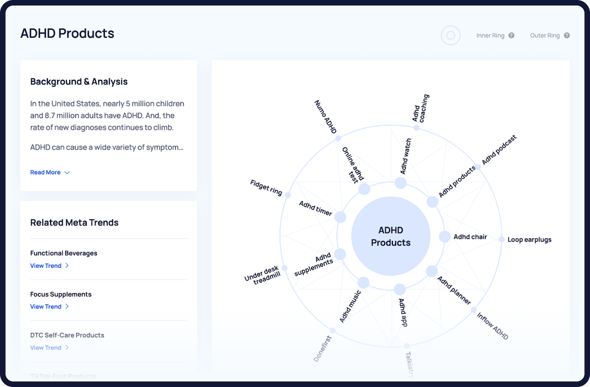Click the chevron beside Functional Beverages View Trend
The image size is (590, 387).
pos(67,266)
